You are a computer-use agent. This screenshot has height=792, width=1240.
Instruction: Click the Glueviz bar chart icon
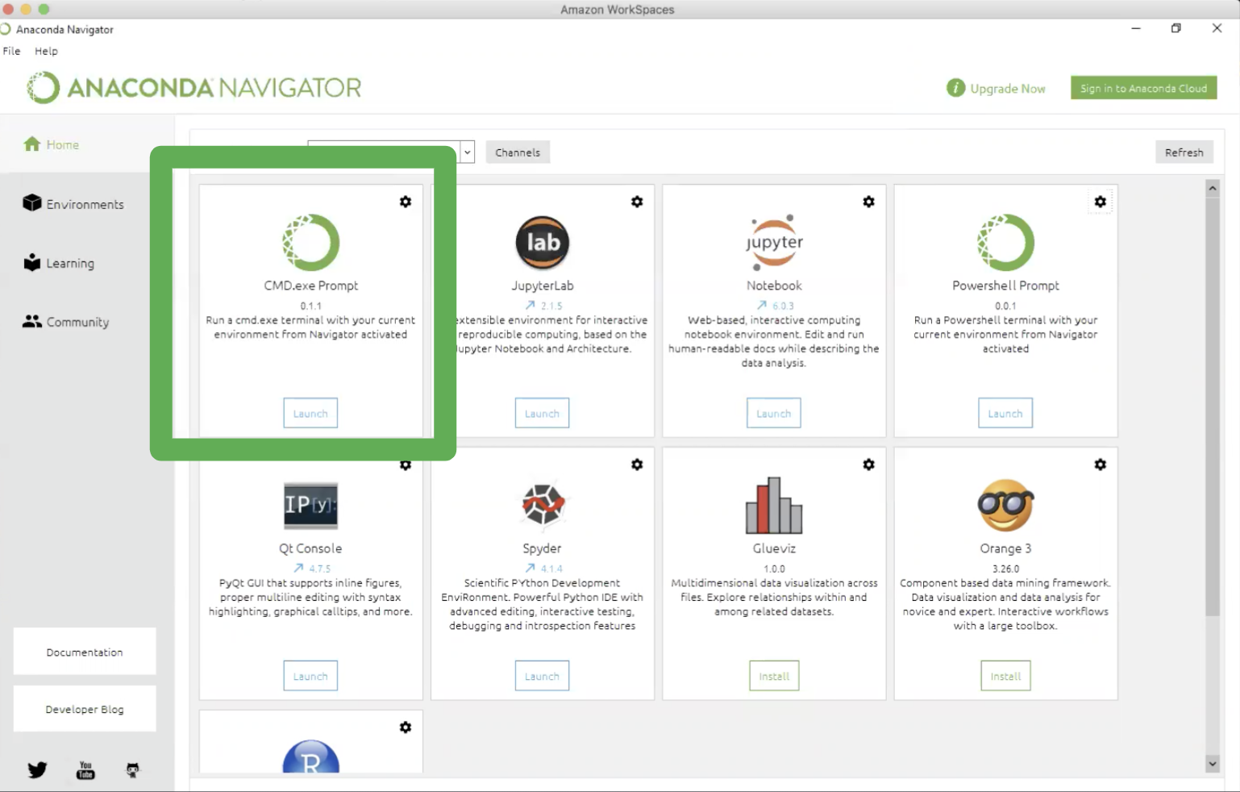point(774,506)
